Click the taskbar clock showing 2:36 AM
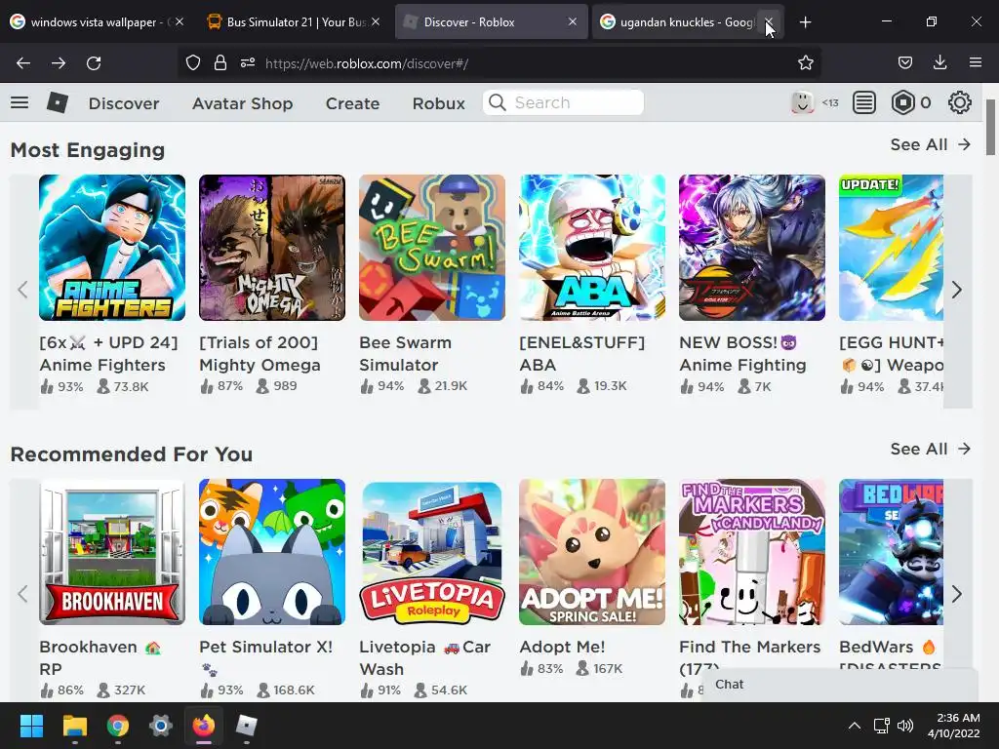Viewport: 999px width, 749px height. (x=954, y=726)
